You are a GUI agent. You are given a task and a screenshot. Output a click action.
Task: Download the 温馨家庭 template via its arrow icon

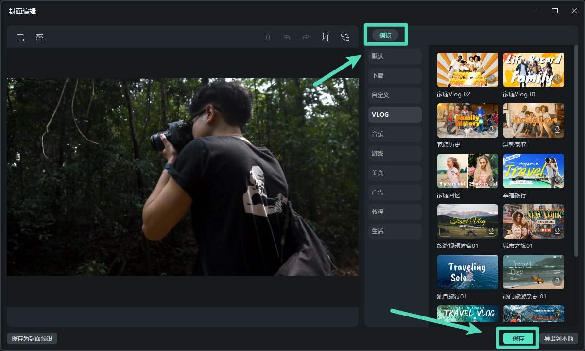pyautogui.click(x=557, y=130)
